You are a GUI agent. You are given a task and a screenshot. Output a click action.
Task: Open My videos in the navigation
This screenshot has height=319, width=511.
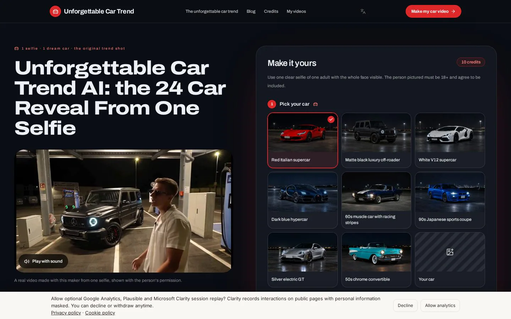(296, 11)
